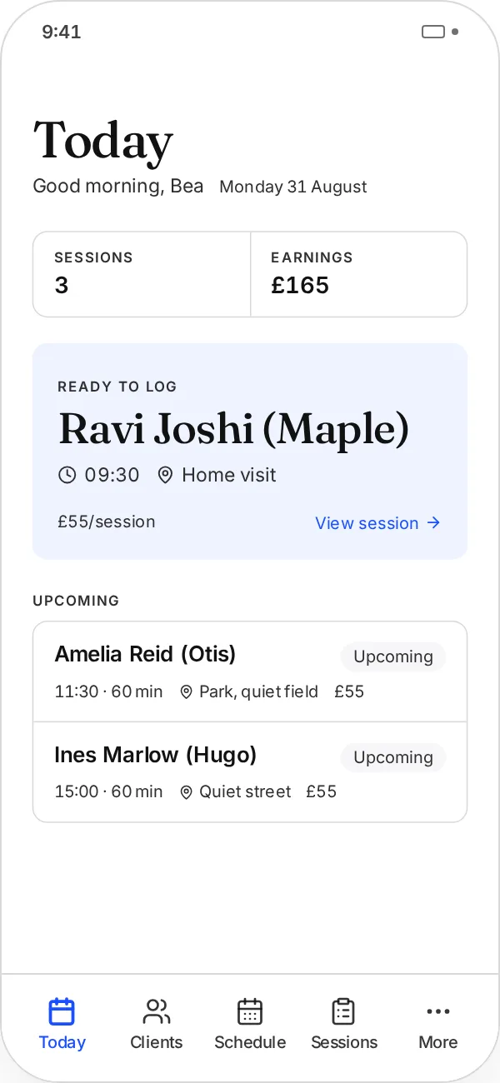The image size is (500, 1083).
Task: Tap the pin icon by Park, quiet field
Action: click(187, 691)
